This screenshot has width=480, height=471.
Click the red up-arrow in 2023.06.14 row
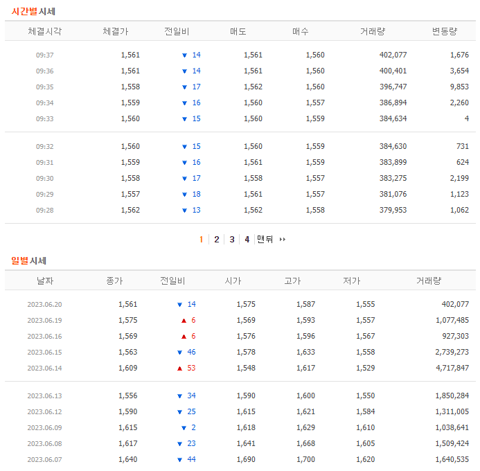179,368
